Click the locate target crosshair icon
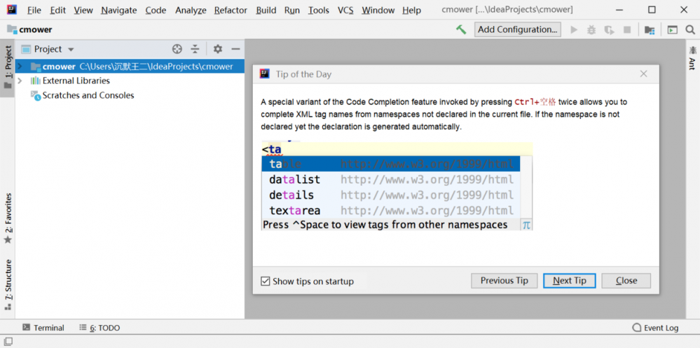 (x=177, y=49)
